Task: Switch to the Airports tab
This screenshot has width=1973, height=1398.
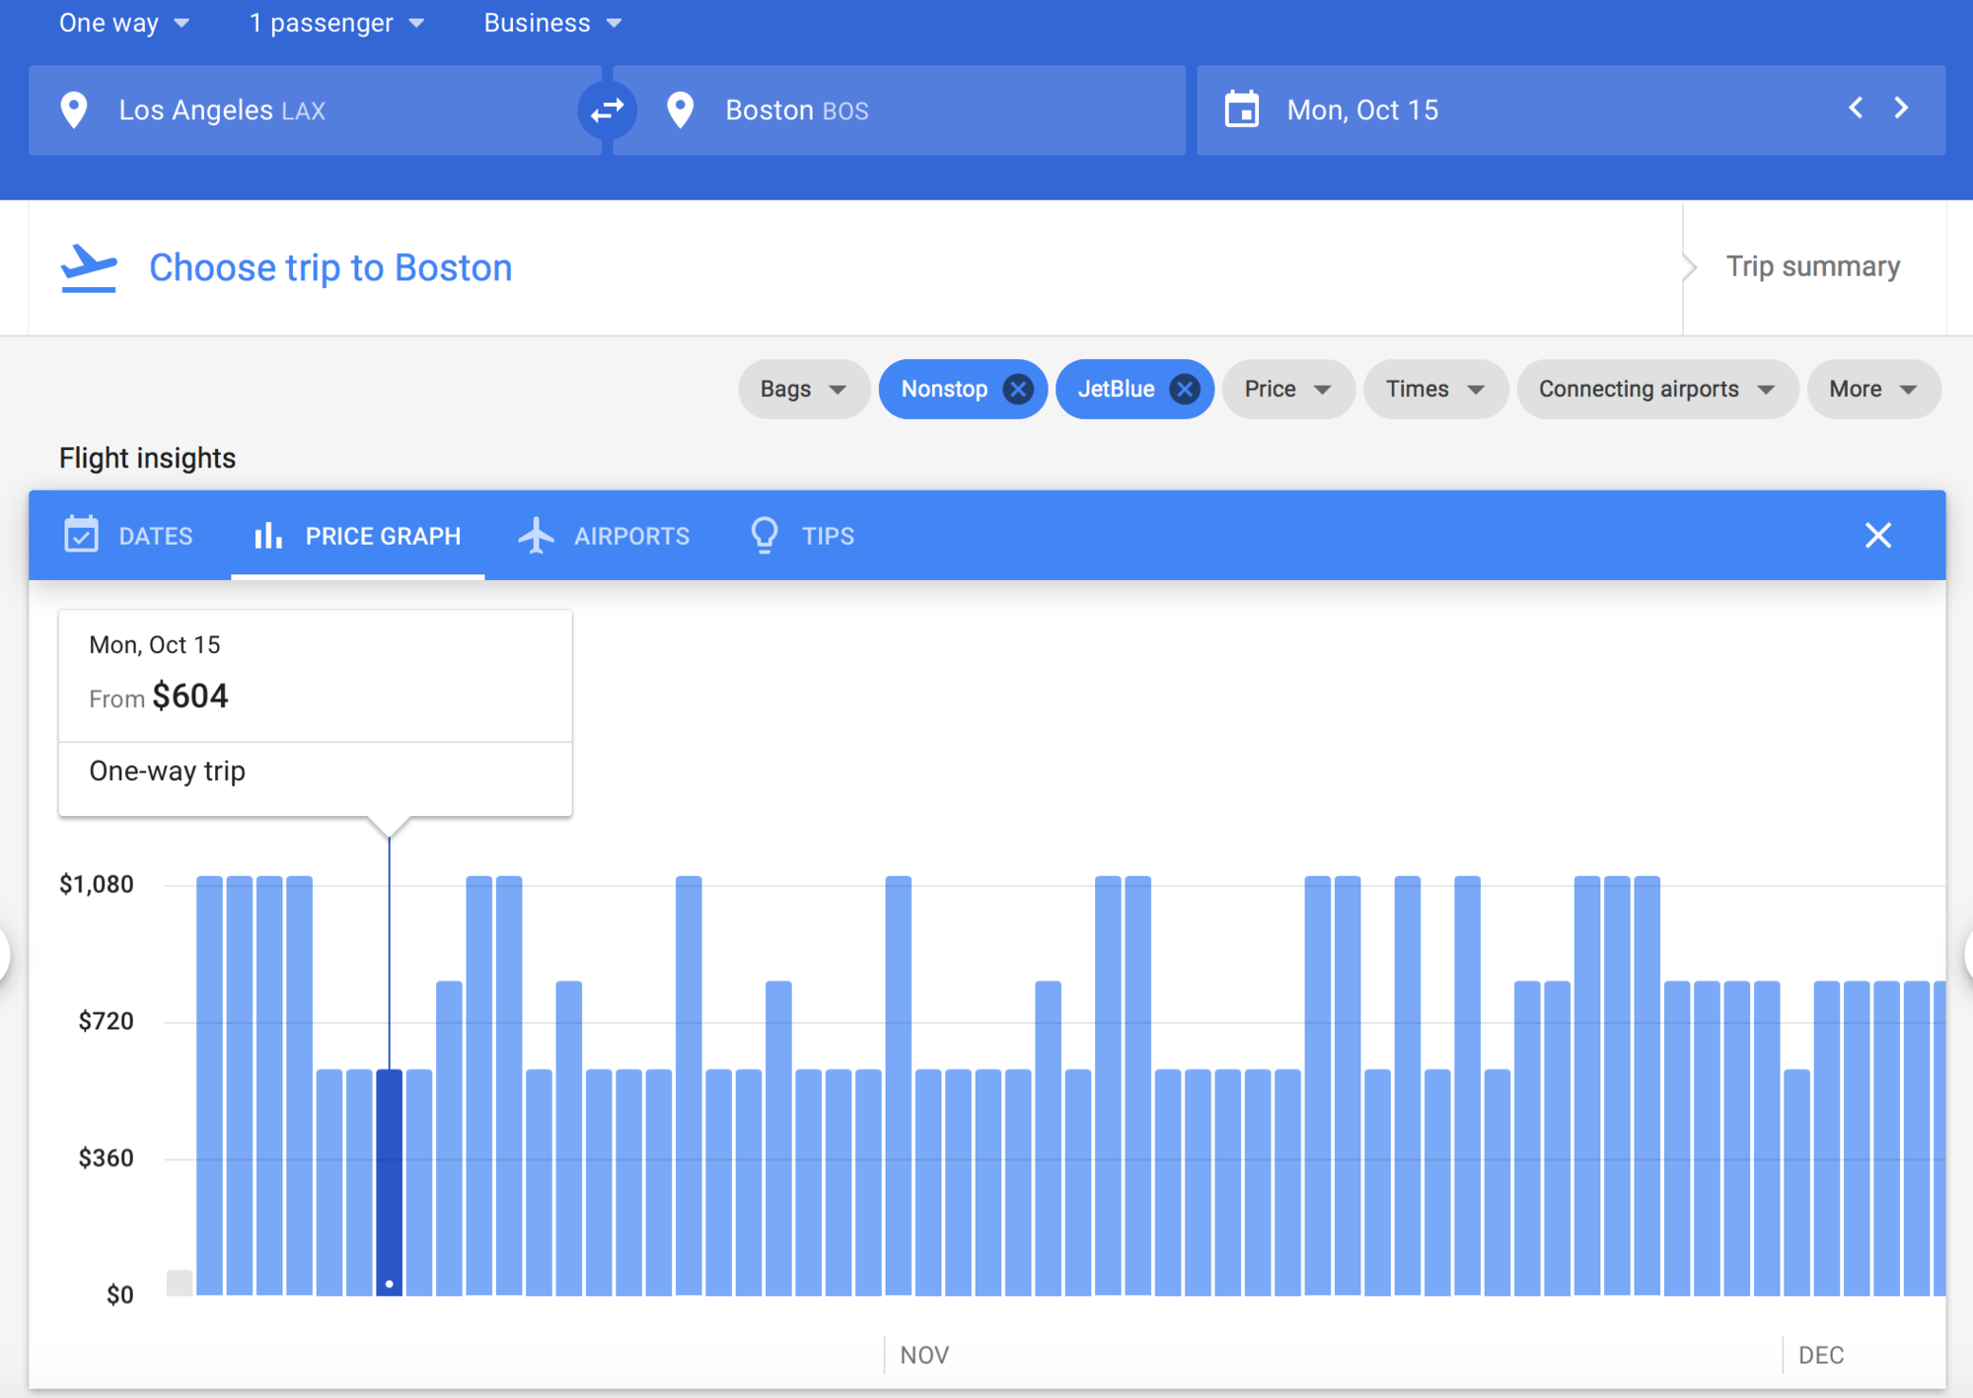Action: coord(604,536)
